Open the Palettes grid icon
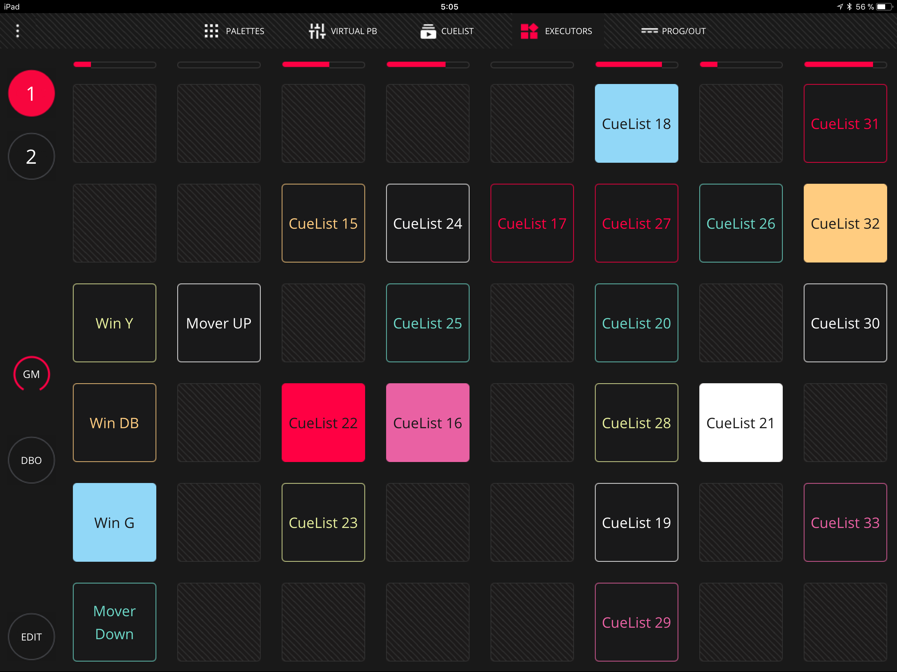 click(x=211, y=31)
